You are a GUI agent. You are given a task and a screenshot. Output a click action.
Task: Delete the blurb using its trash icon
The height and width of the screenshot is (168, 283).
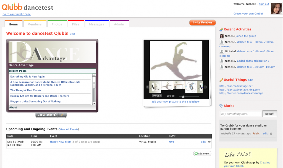(271, 134)
